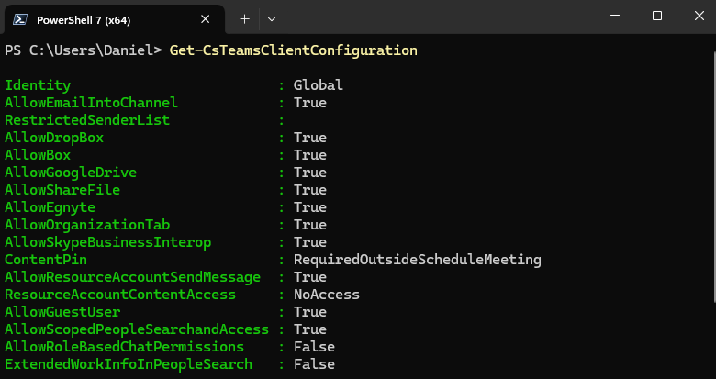Expand the new tab profile dropdown
Image resolution: width=716 pixels, height=379 pixels.
(x=272, y=19)
